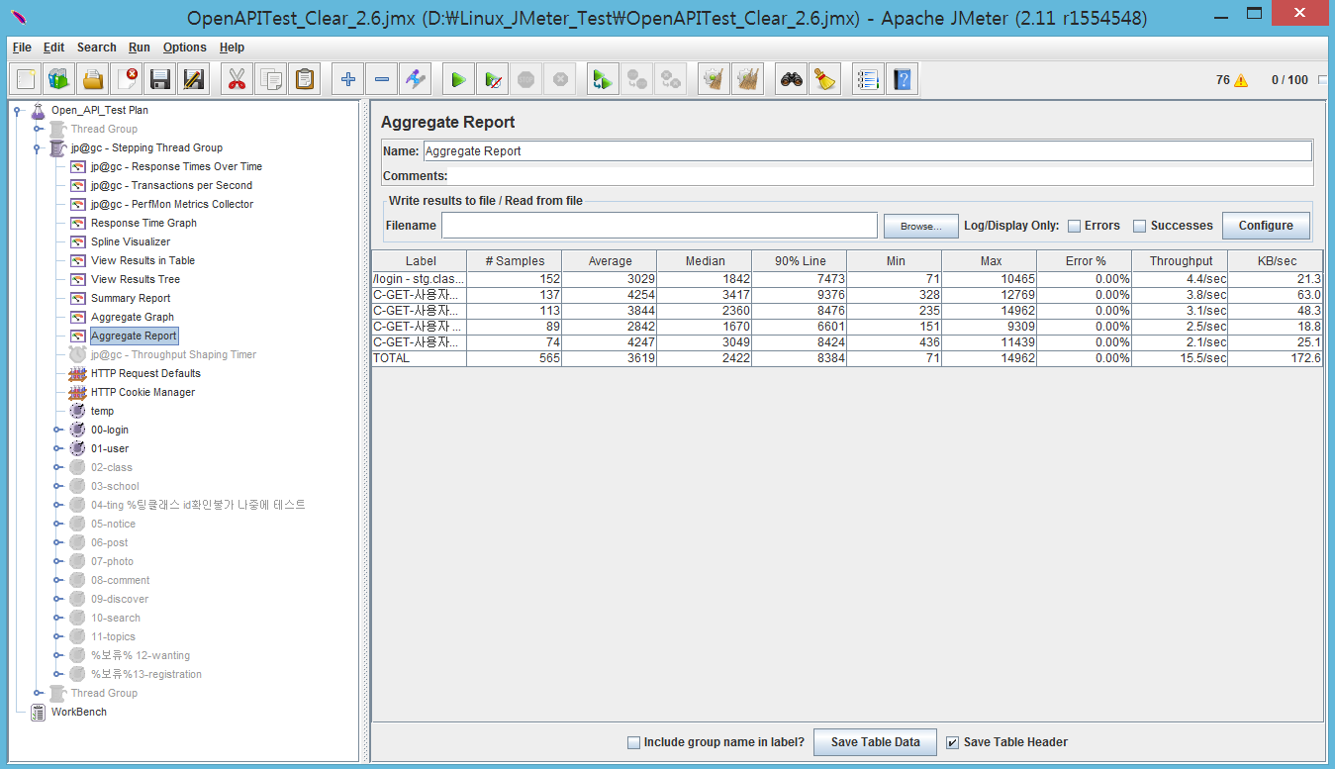
Task: Check Include group name in label
Action: pyautogui.click(x=633, y=742)
